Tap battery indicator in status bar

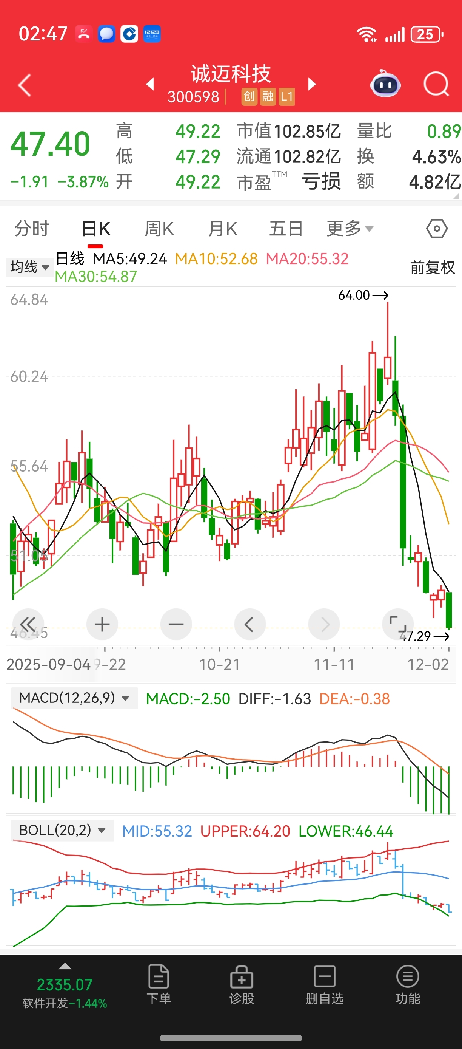tap(427, 34)
